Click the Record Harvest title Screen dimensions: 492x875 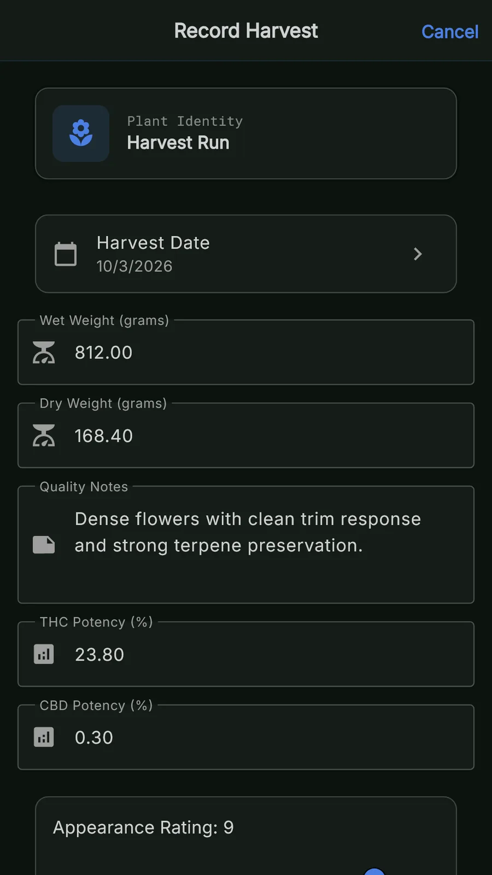click(246, 31)
